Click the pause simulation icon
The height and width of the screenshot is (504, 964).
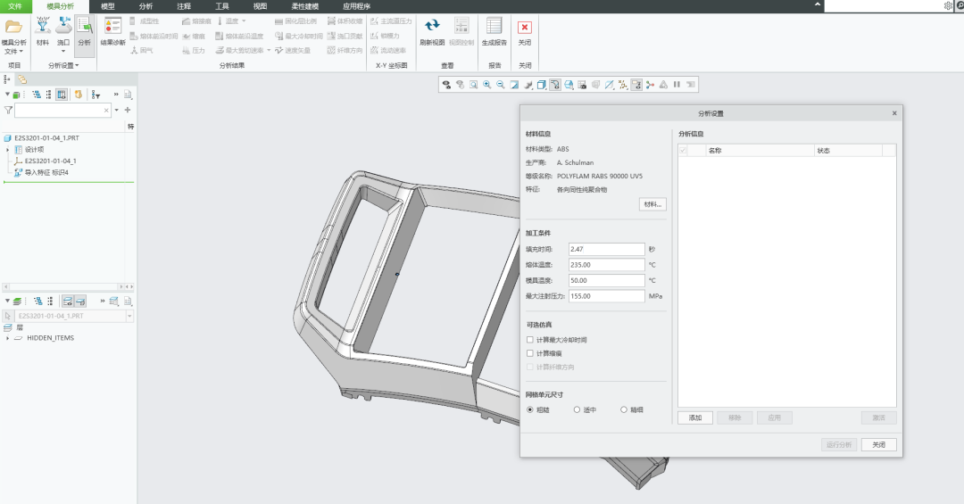(x=677, y=85)
